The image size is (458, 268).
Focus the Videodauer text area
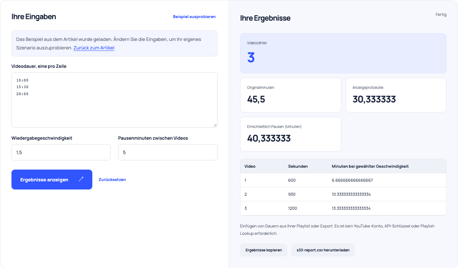click(115, 100)
